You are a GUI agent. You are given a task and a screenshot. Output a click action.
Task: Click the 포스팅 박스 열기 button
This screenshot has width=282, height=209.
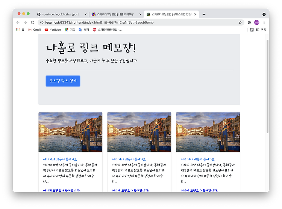click(63, 81)
